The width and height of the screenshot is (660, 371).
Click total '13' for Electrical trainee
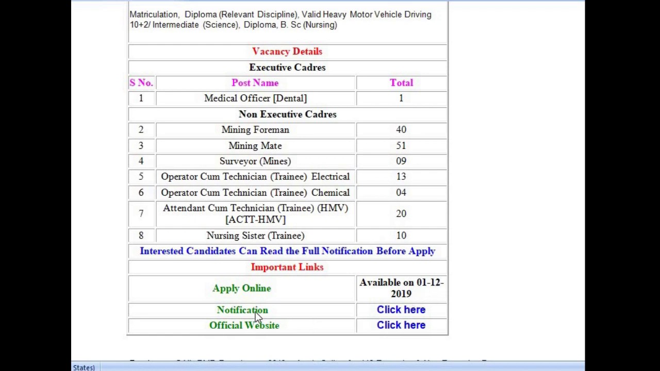pos(401,177)
